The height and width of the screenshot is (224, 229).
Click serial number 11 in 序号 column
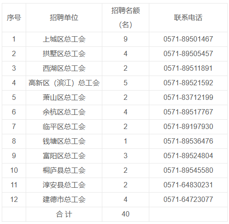(14, 185)
